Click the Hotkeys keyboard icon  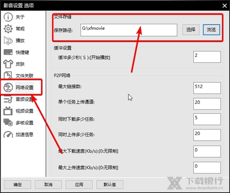[x=8, y=52]
